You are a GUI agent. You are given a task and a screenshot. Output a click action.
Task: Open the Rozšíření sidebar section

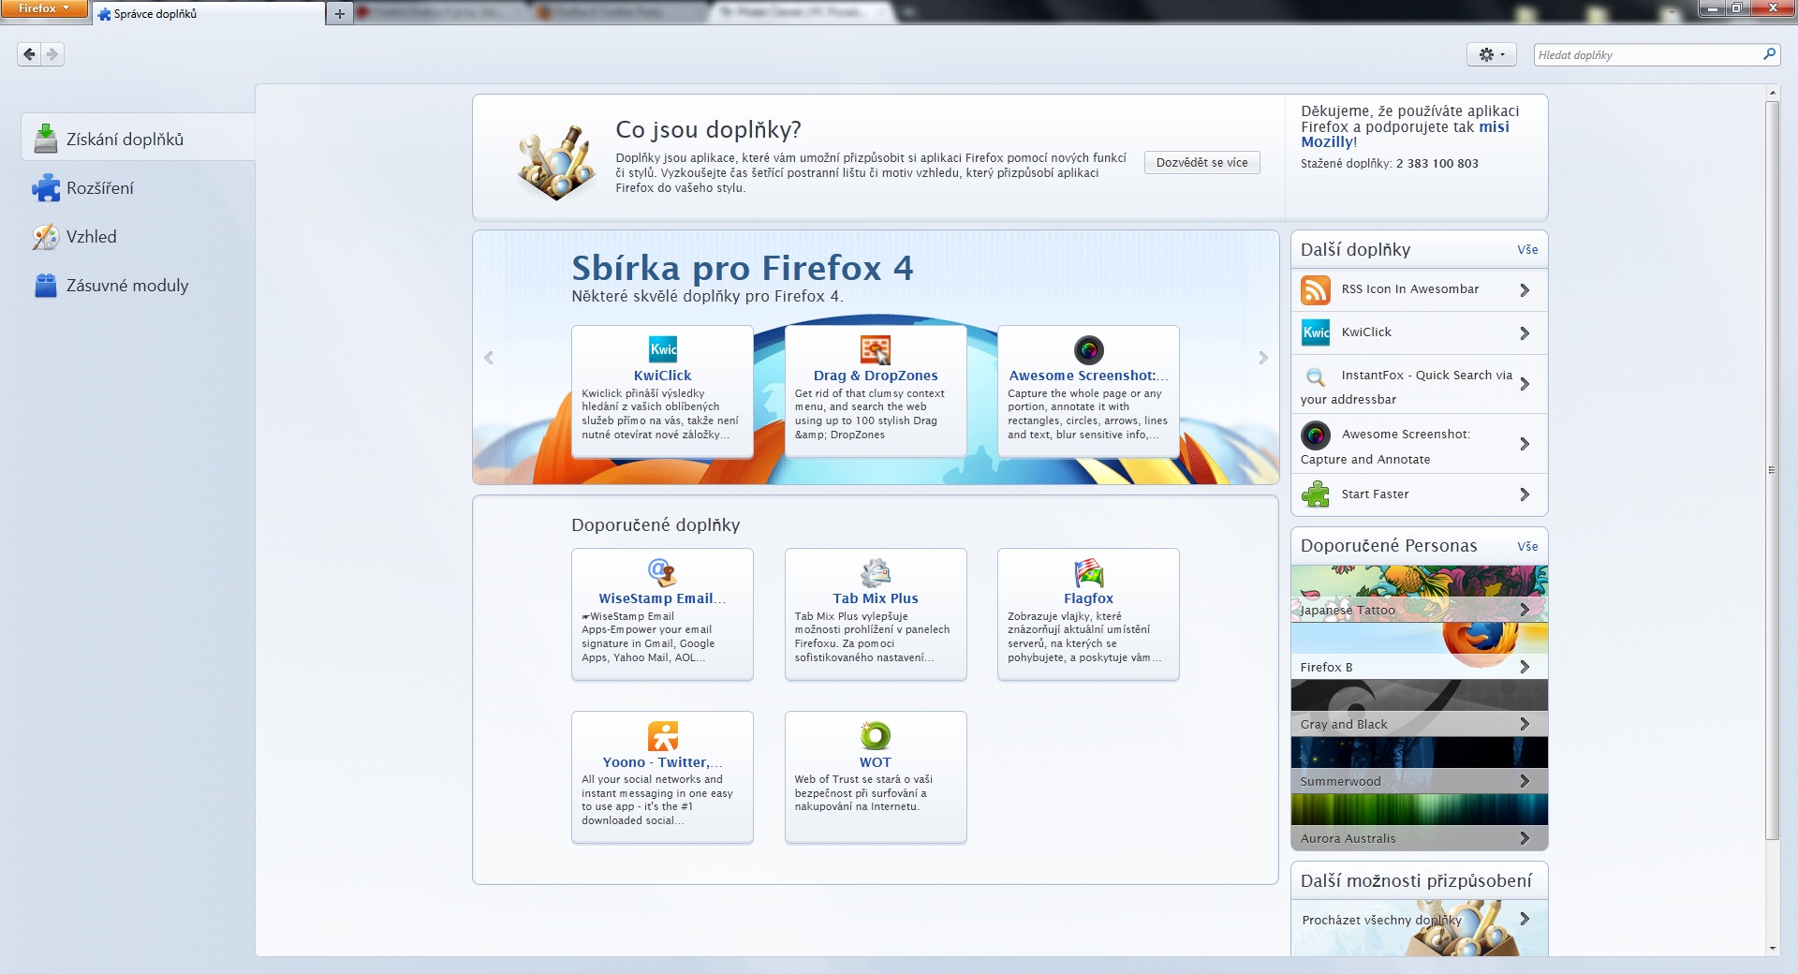pyautogui.click(x=138, y=188)
